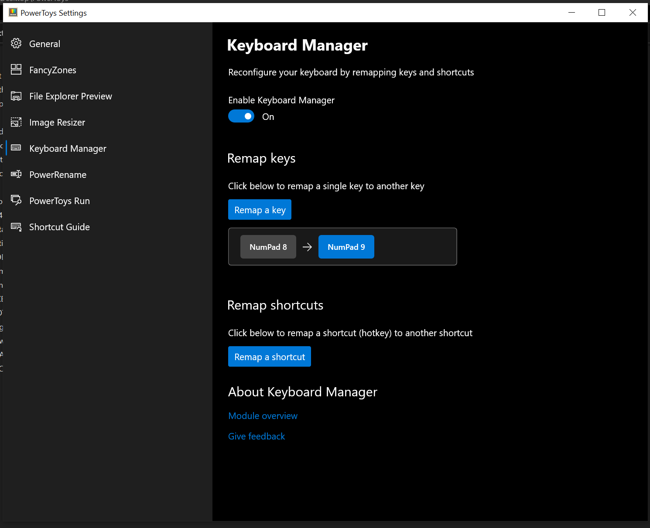Toggle Enable Keyboard Manager off
The height and width of the screenshot is (528, 650).
point(241,116)
